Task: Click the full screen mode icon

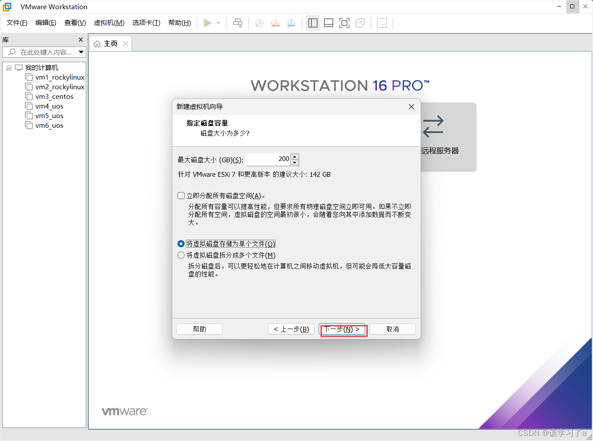Action: coord(344,23)
